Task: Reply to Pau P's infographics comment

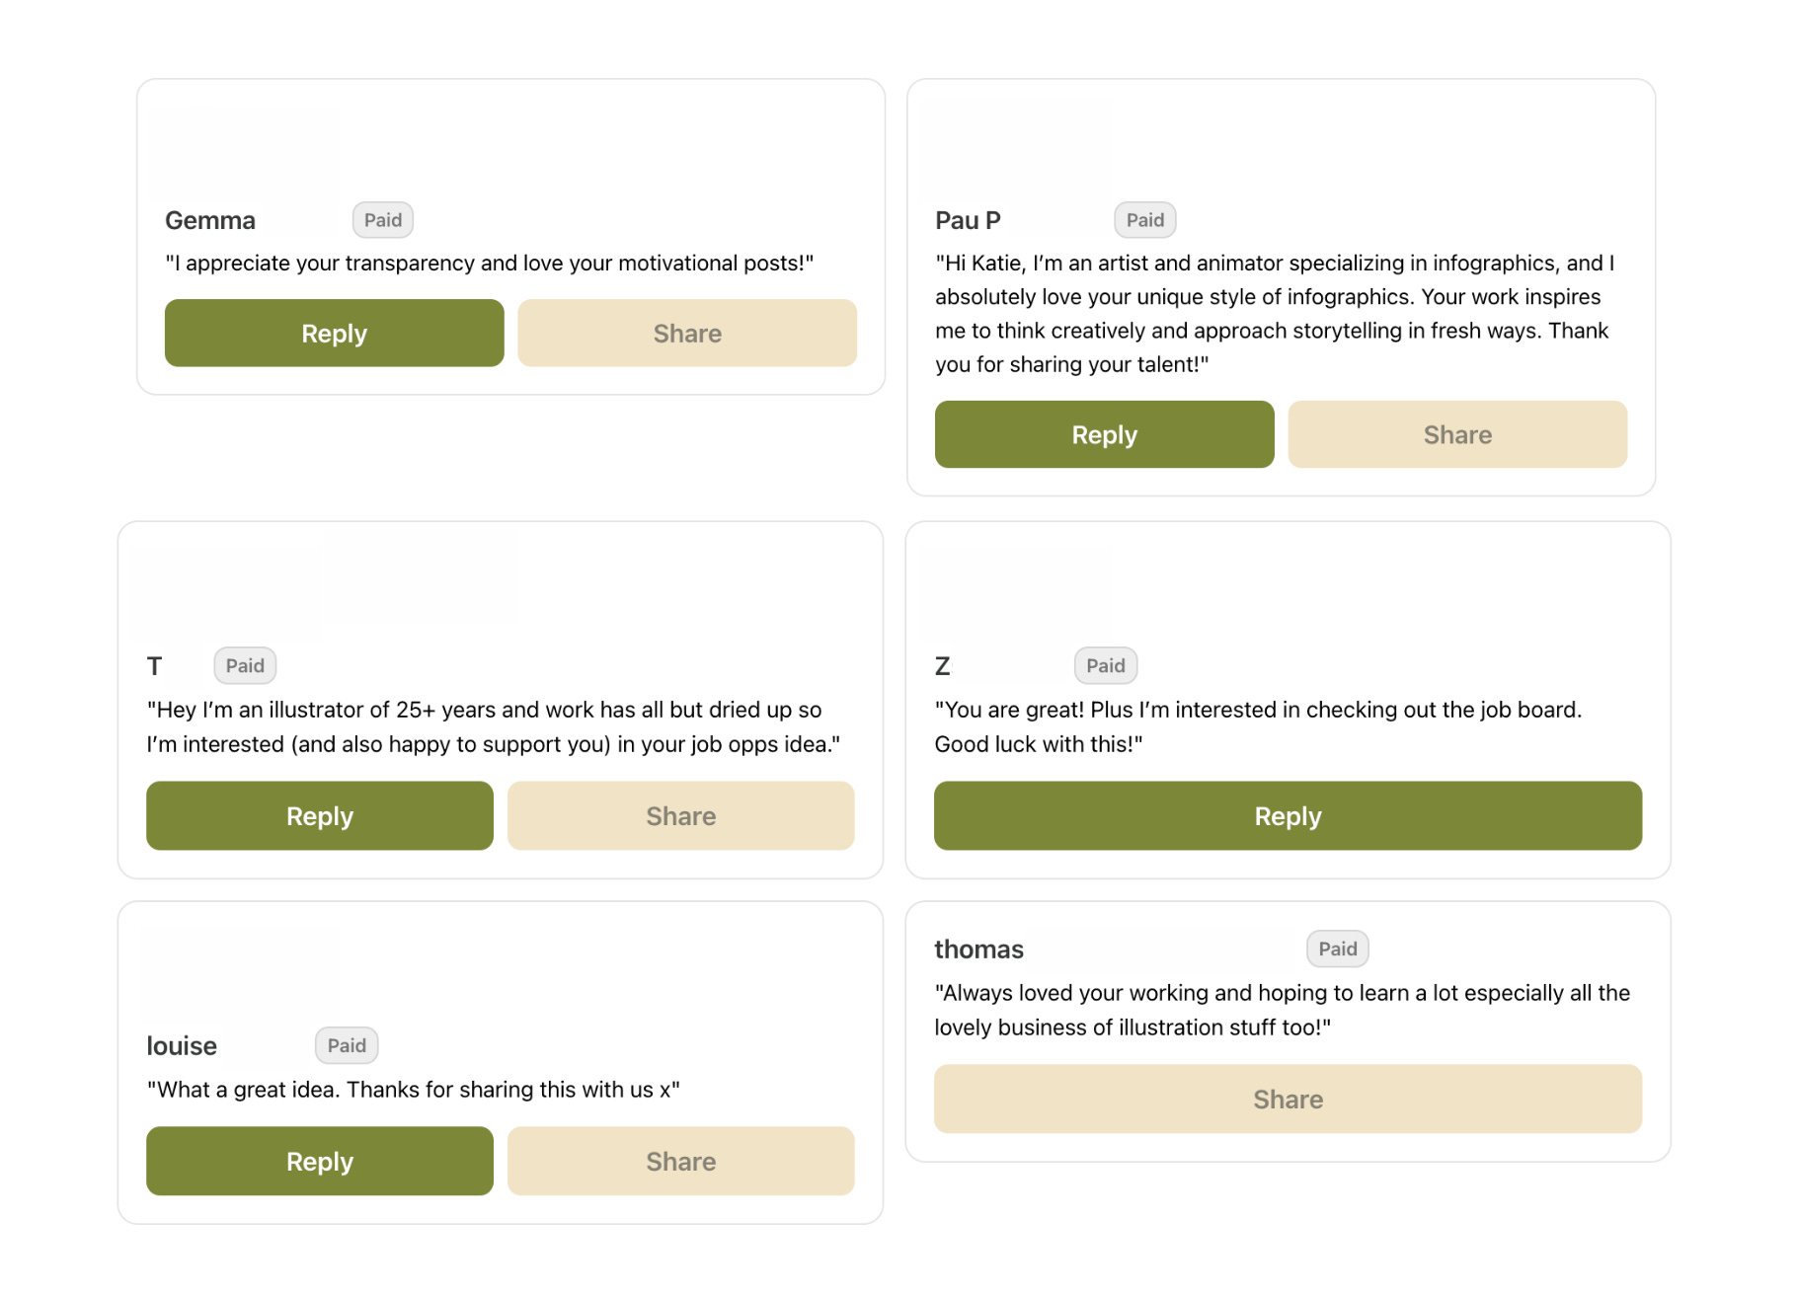Action: pyautogui.click(x=1104, y=435)
